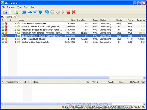
Task: Click red health icon of SWAN LAKE
Action: point(6,23)
